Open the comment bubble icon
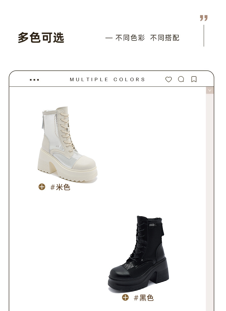This screenshot has width=226, height=311. [x=181, y=79]
